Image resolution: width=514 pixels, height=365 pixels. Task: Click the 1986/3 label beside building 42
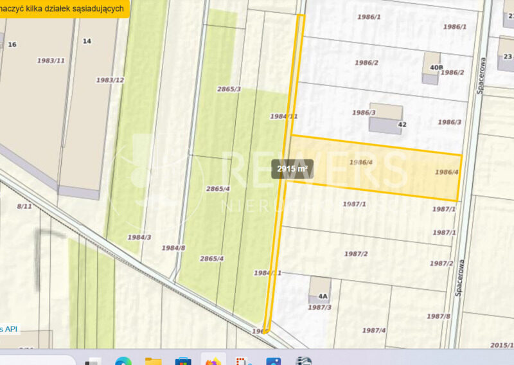364,112
